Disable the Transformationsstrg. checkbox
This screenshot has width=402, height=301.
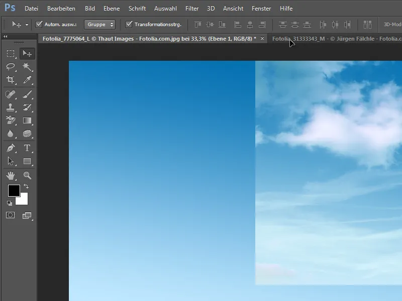pos(129,24)
